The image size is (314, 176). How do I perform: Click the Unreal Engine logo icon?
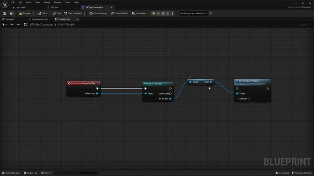point(5,4)
